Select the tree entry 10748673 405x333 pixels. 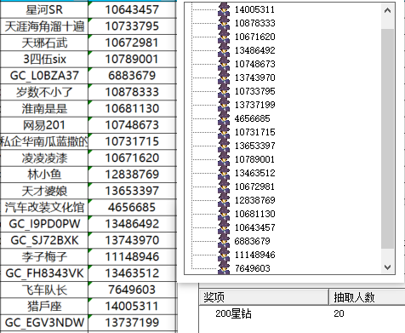point(254,64)
